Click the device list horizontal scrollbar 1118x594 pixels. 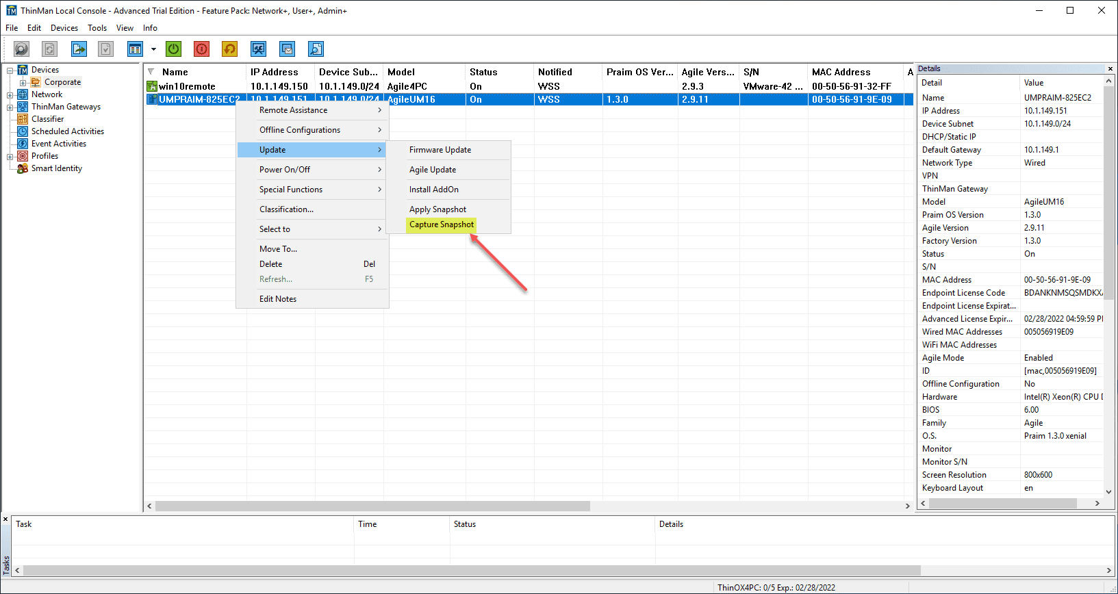point(372,506)
